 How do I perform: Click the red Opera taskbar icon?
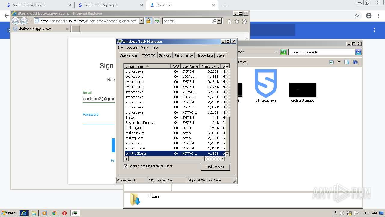(64, 213)
